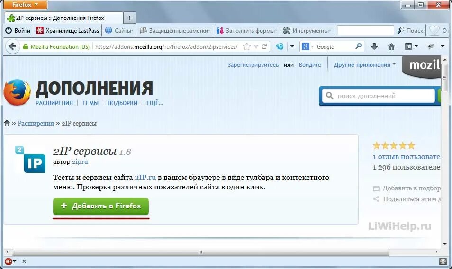Open the author 2ipru link
452x269 pixels.
(80, 162)
